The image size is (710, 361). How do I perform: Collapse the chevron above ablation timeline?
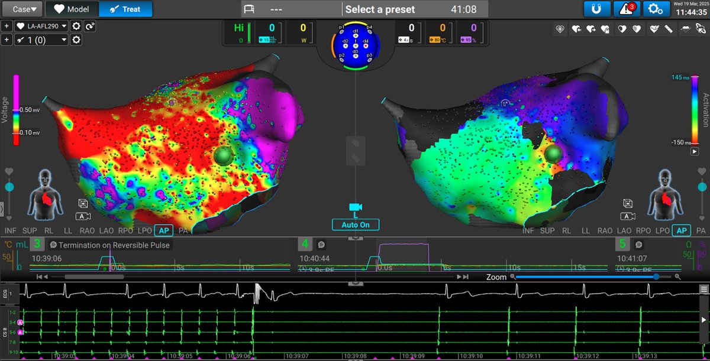point(355,238)
